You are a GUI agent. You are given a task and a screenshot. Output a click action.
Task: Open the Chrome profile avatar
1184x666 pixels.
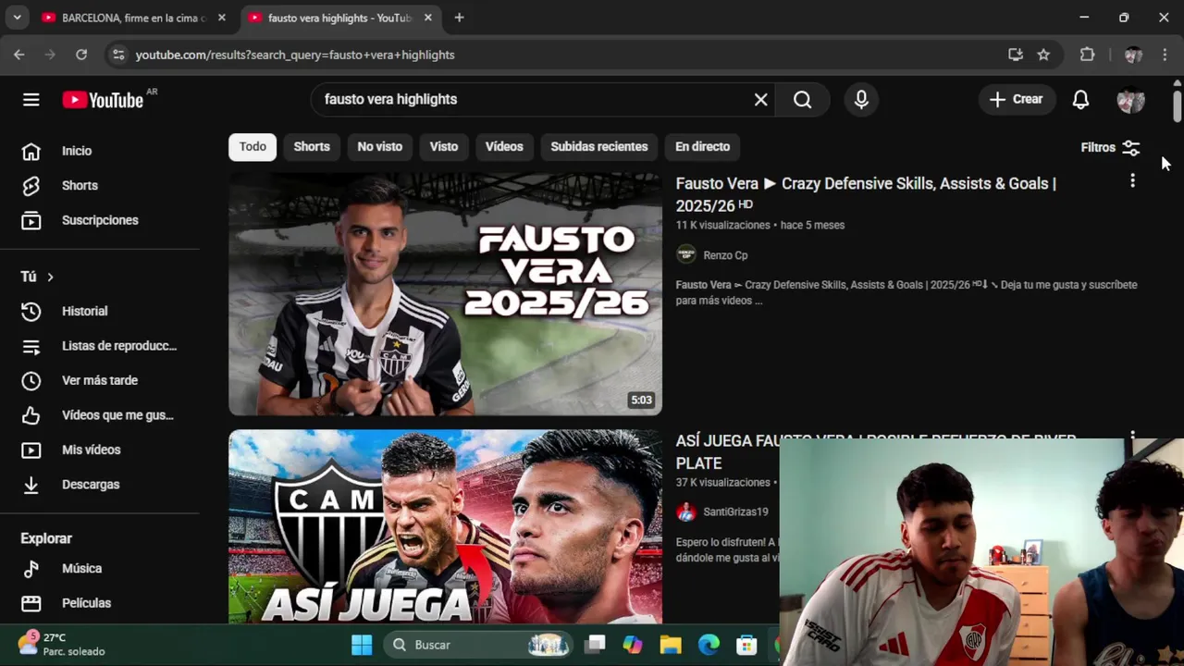click(x=1133, y=55)
